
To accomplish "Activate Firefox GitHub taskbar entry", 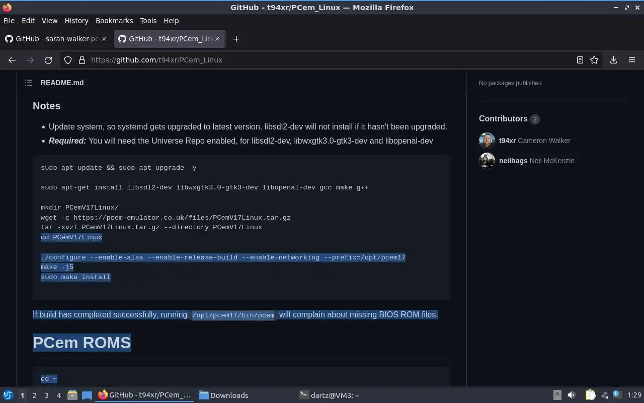I will pos(145,395).
